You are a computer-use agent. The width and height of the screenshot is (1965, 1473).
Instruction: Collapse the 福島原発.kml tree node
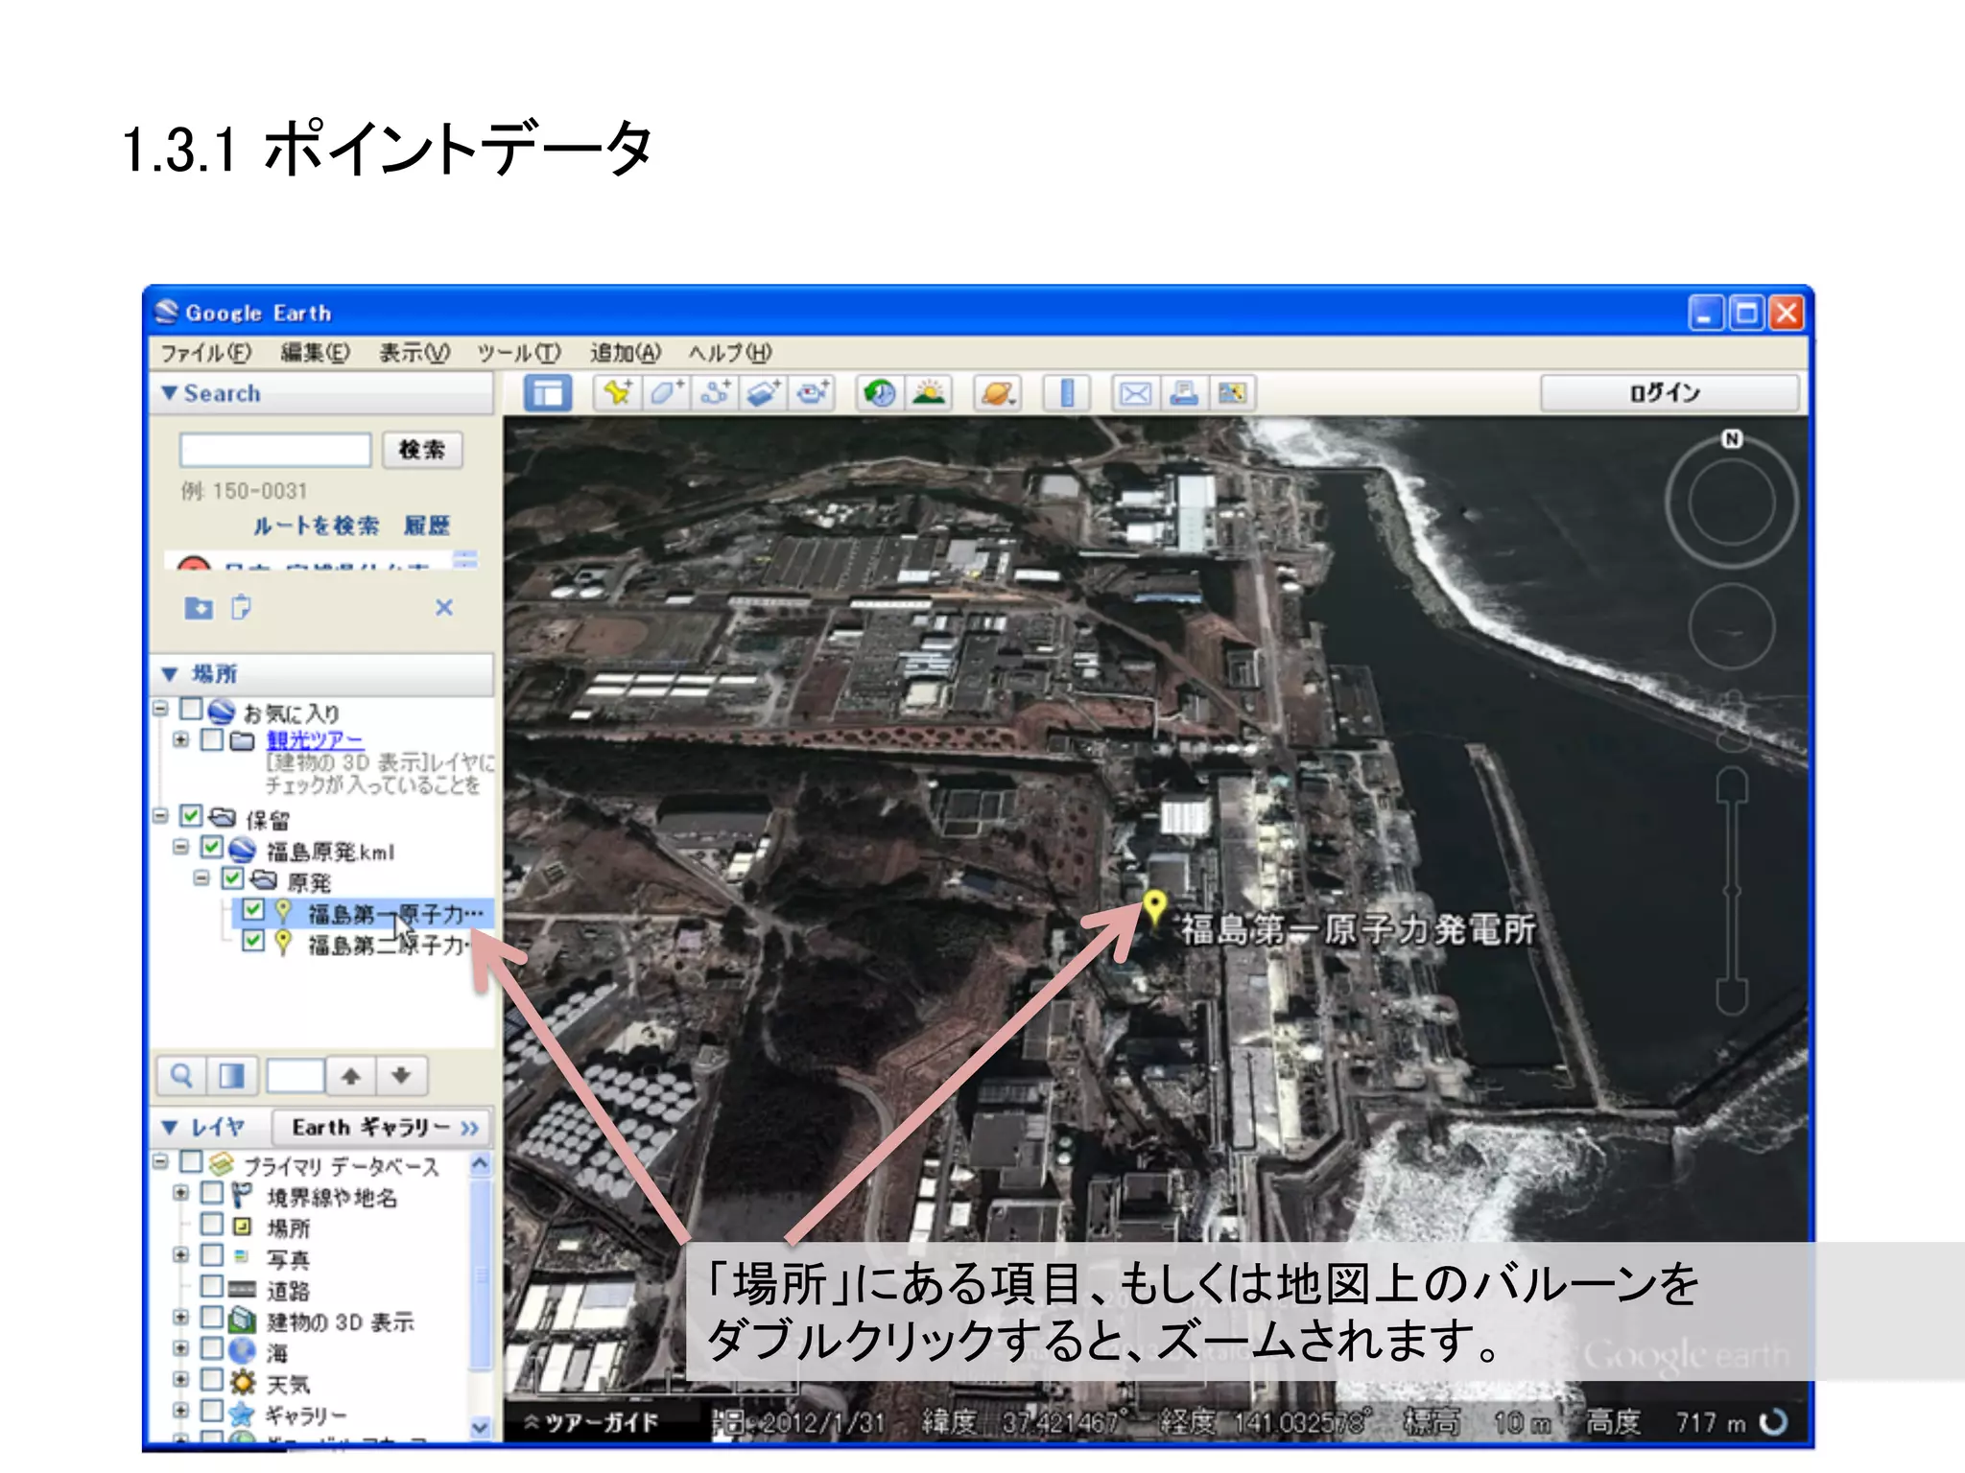pos(180,848)
